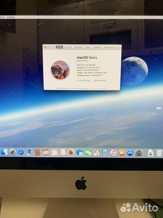This screenshot has width=163, height=218.
Task: Switch to the Мониторы tab
Action: 68,47
